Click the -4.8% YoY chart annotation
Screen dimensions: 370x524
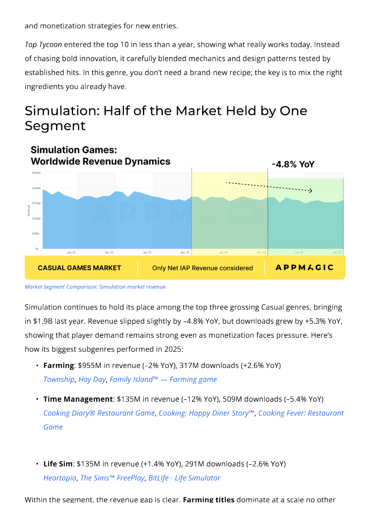(x=293, y=164)
